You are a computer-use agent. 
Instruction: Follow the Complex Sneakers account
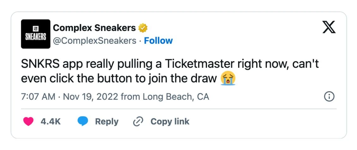pyautogui.click(x=158, y=41)
